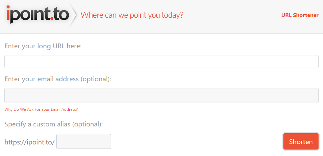Screen dimensions: 323x156
Task: Click the 'Enter your long URL here' label
Action: (43, 46)
